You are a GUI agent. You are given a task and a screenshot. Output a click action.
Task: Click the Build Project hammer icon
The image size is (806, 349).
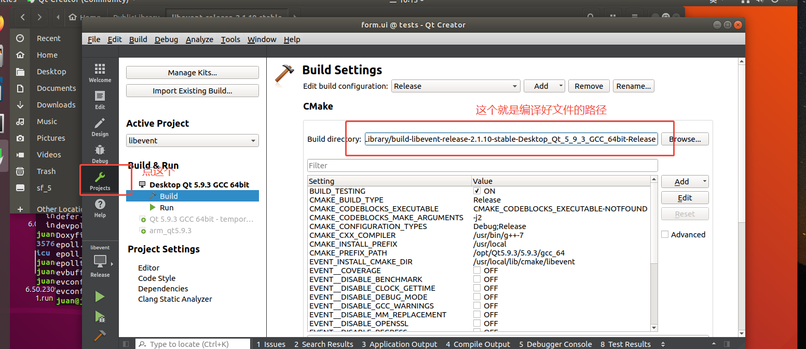(100, 335)
